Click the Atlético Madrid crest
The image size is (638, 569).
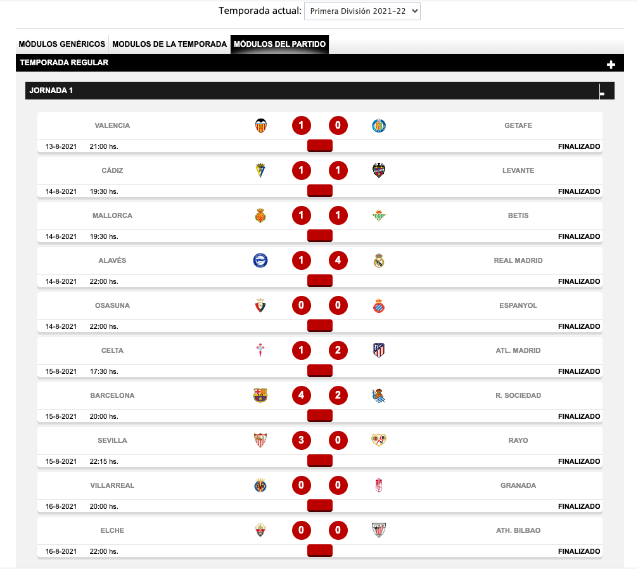coord(379,350)
